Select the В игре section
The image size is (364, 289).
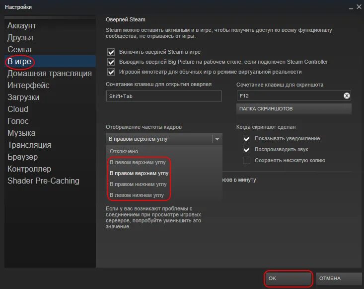[50, 61]
